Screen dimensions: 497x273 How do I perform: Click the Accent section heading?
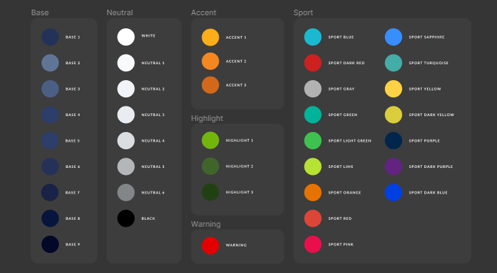[x=204, y=12]
